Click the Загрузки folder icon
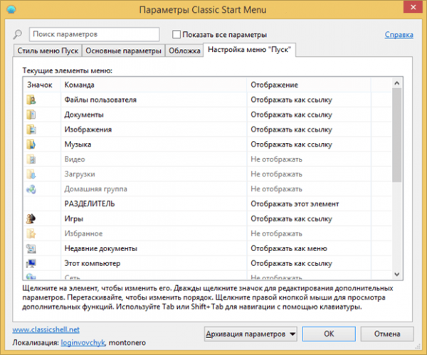 click(x=31, y=174)
